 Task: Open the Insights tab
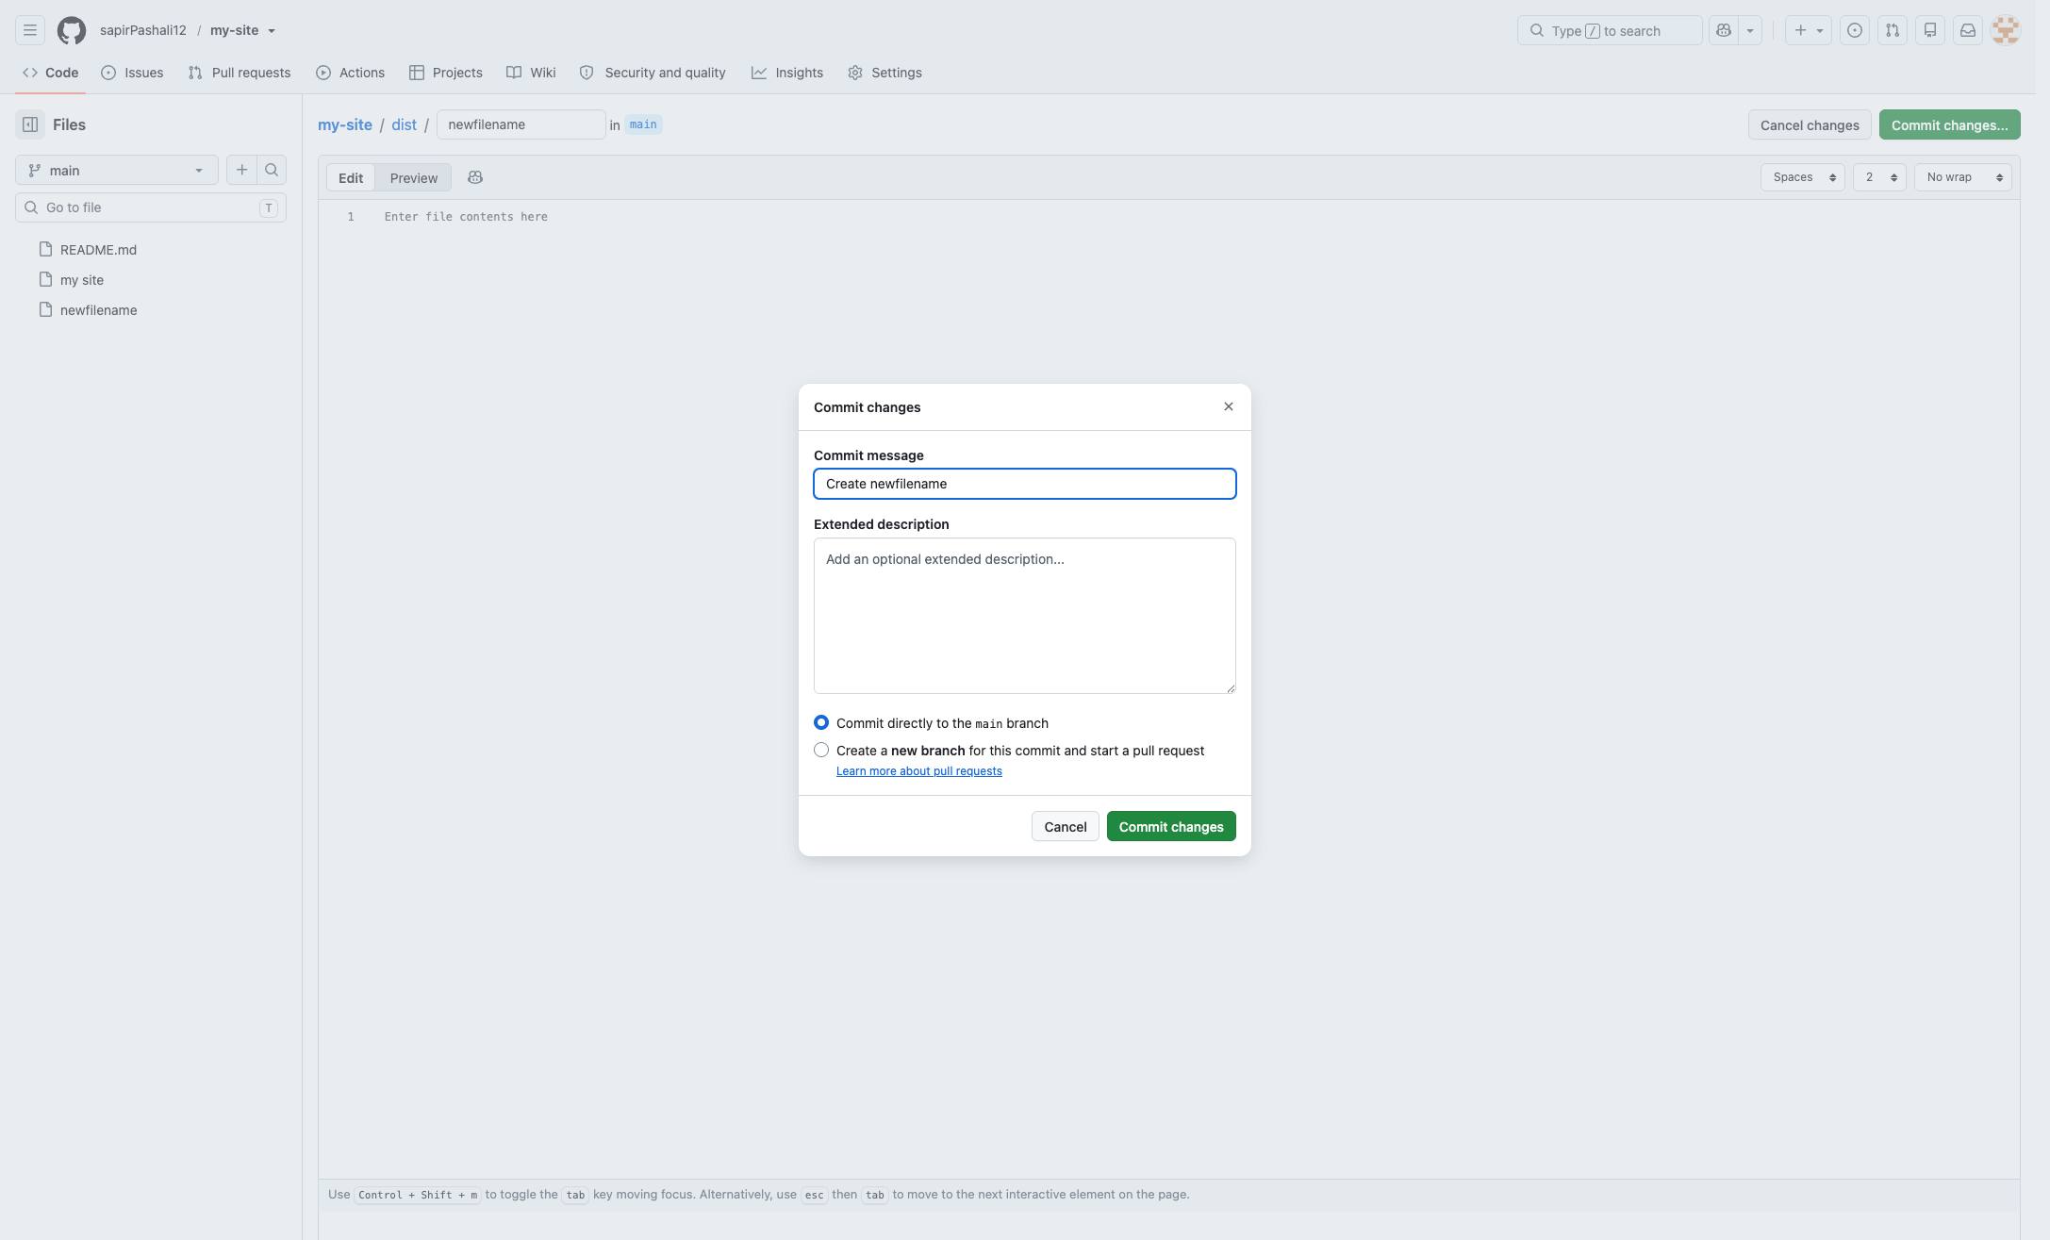pos(787,73)
